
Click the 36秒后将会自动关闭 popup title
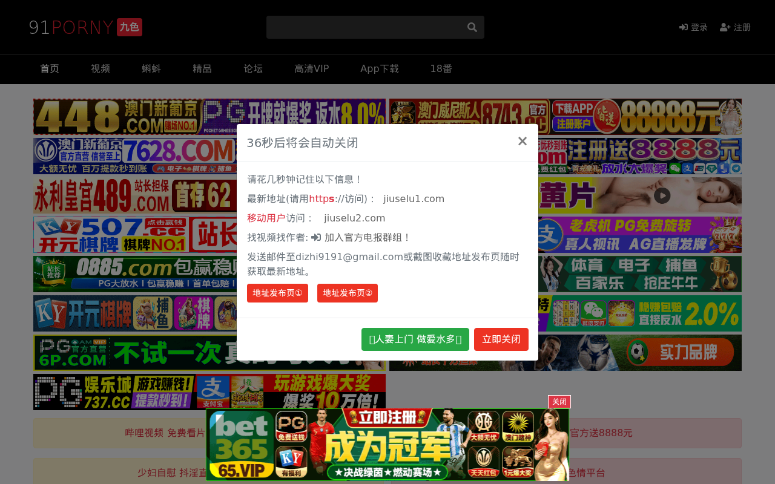(x=302, y=143)
